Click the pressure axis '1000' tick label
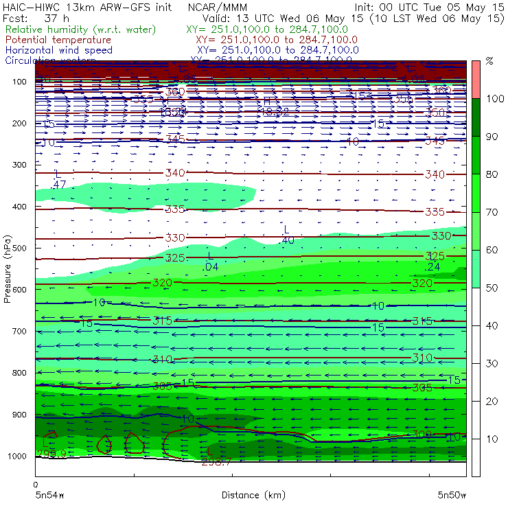Screen dimensions: 508x508 click(x=17, y=456)
